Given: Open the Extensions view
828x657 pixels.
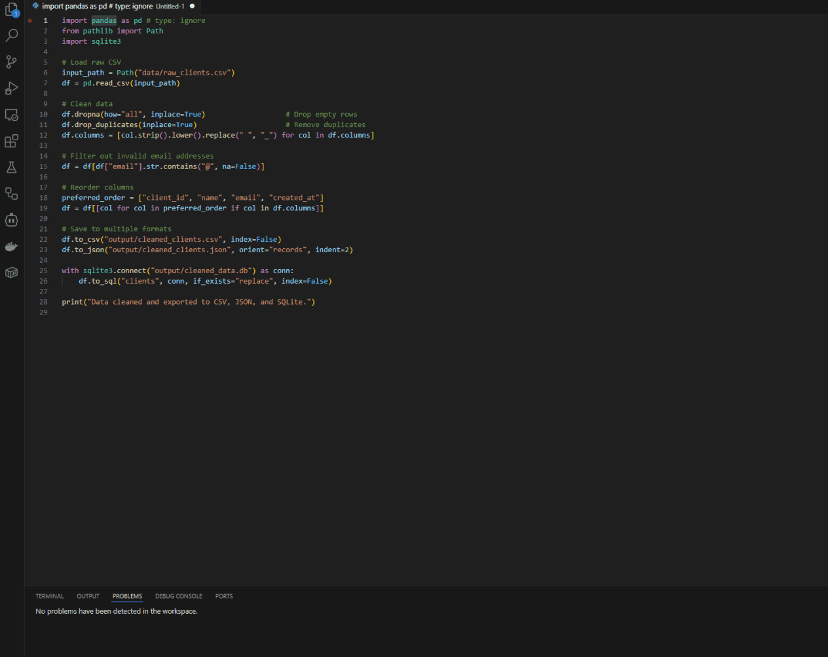Looking at the screenshot, I should (x=12, y=141).
